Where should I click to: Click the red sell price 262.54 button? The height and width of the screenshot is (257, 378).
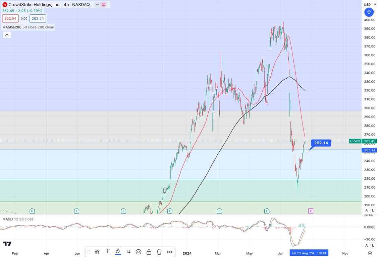pos(10,18)
